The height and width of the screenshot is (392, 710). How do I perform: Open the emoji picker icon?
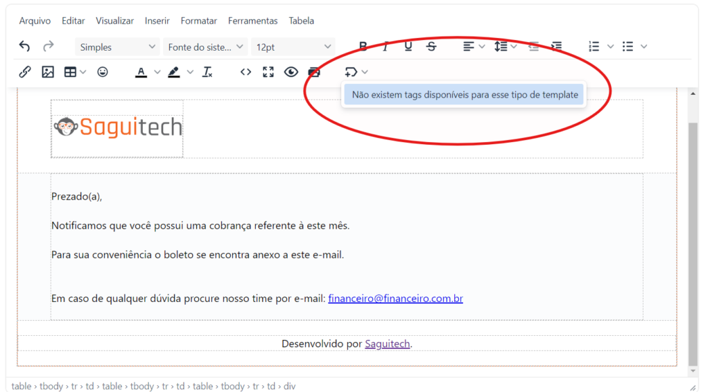tap(103, 72)
